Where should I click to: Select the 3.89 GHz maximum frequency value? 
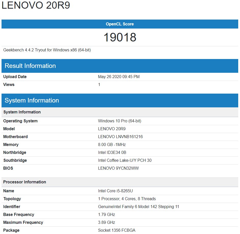coord(107,223)
